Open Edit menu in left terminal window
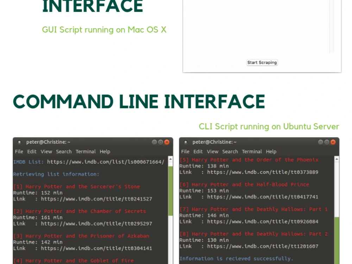 [32, 151]
